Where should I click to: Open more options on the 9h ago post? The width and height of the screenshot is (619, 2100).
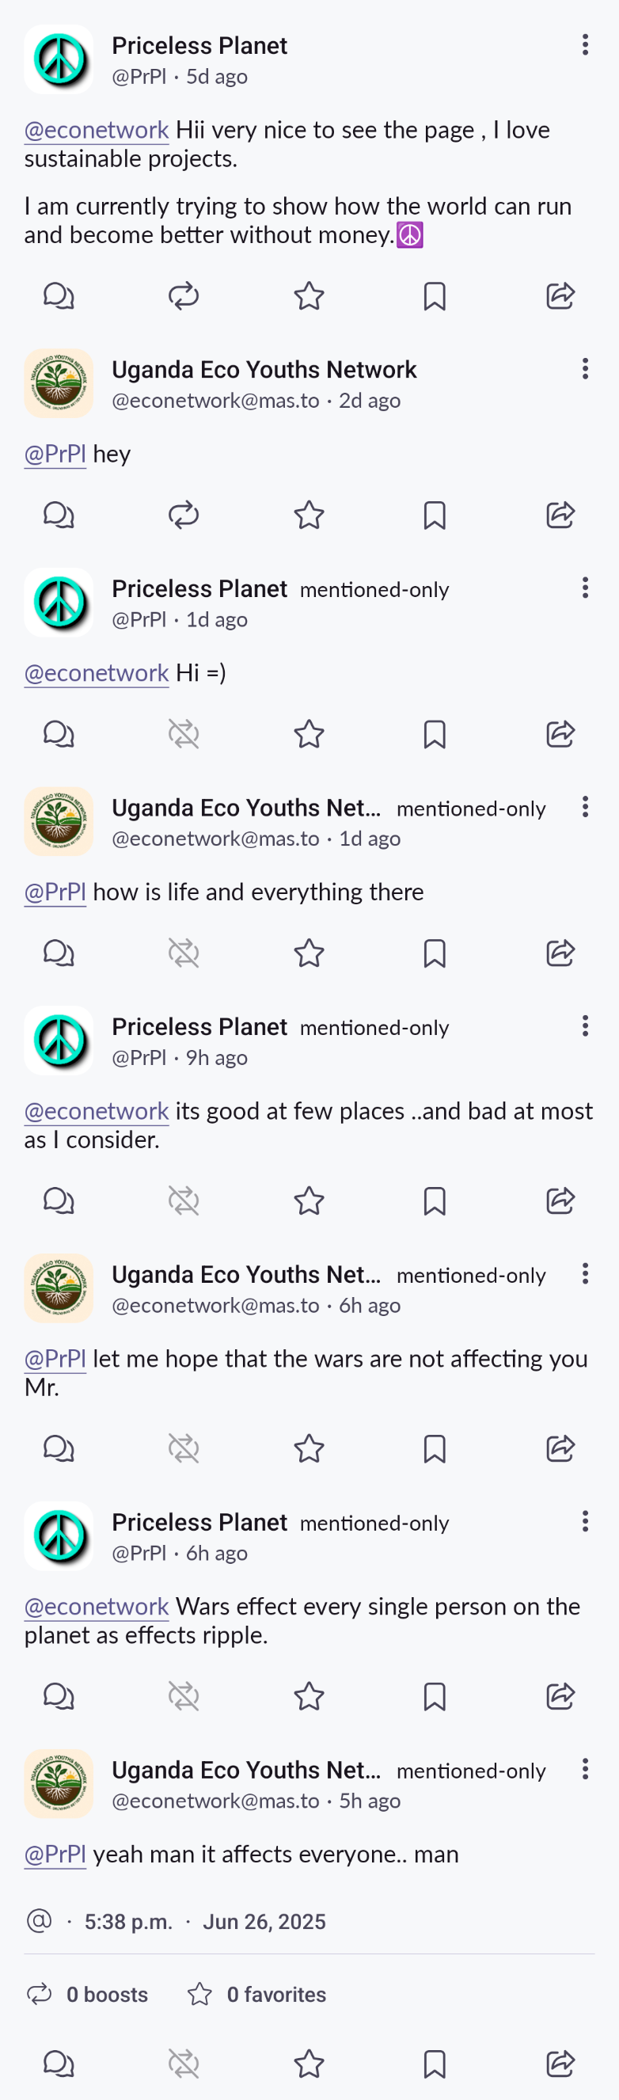point(585,1025)
